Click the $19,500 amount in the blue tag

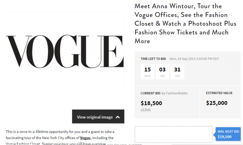coord(225,137)
